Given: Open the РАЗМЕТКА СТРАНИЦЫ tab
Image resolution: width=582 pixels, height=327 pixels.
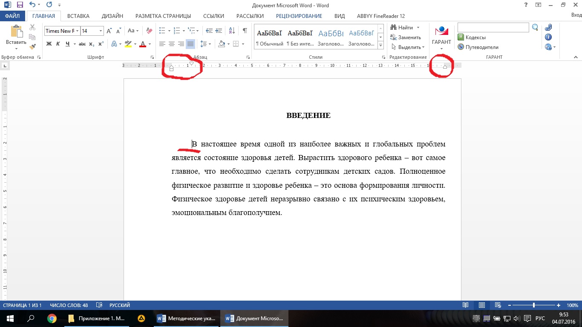Looking at the screenshot, I should [163, 16].
